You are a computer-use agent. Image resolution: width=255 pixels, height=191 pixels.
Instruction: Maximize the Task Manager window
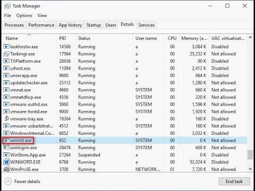coord(227,6)
